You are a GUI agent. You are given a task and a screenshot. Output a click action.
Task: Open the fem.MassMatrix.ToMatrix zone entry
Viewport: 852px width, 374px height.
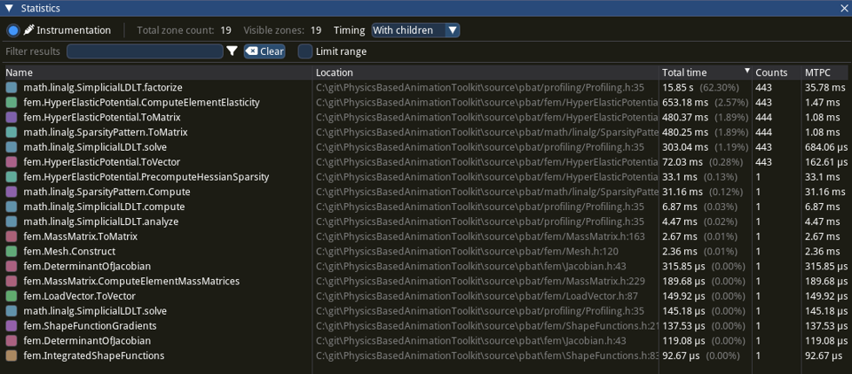click(x=80, y=237)
